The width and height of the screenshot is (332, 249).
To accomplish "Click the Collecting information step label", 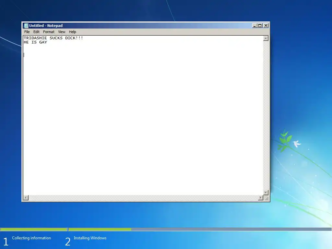I will point(31,238).
